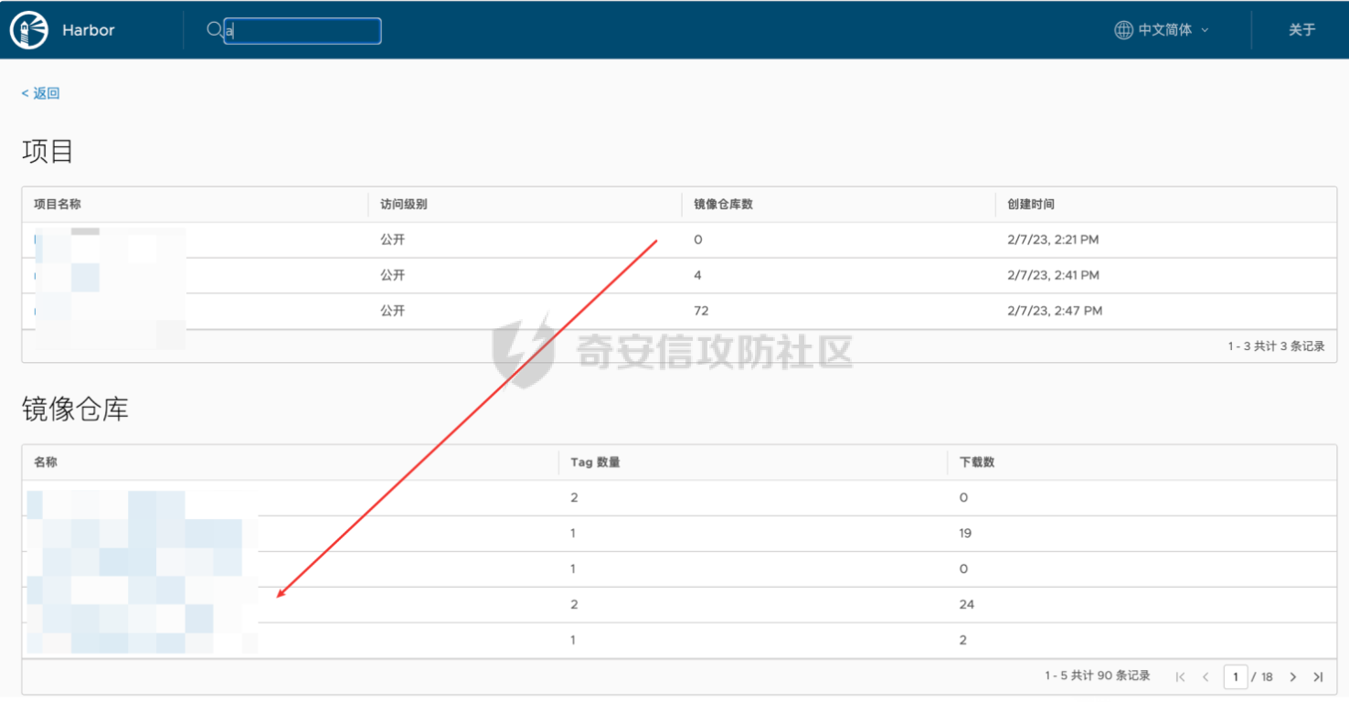Click the globe language icon
Image resolution: width=1349 pixels, height=702 pixels.
1123,30
